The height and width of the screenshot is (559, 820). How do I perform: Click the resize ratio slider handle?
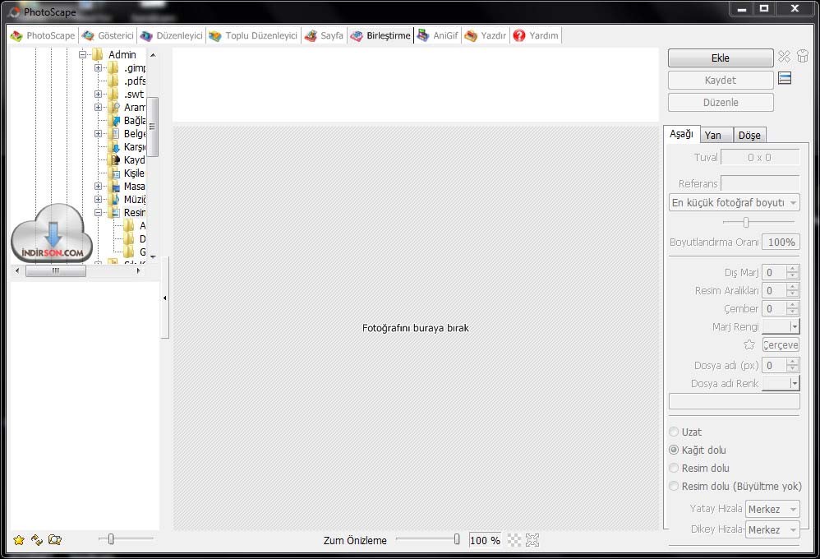(x=746, y=223)
